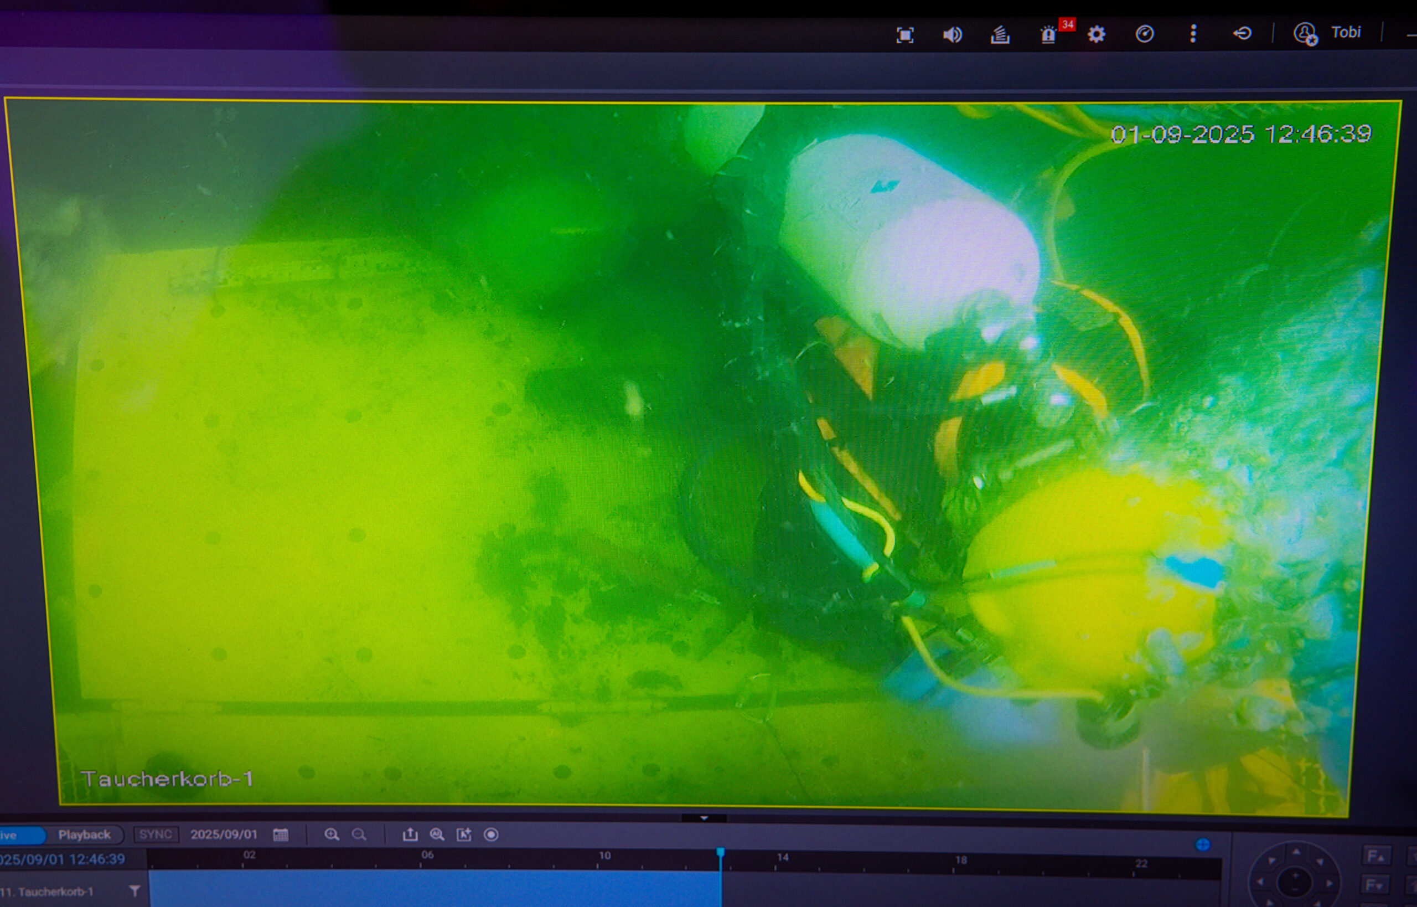
Task: Click the export share icon below video
Action: coord(410,834)
